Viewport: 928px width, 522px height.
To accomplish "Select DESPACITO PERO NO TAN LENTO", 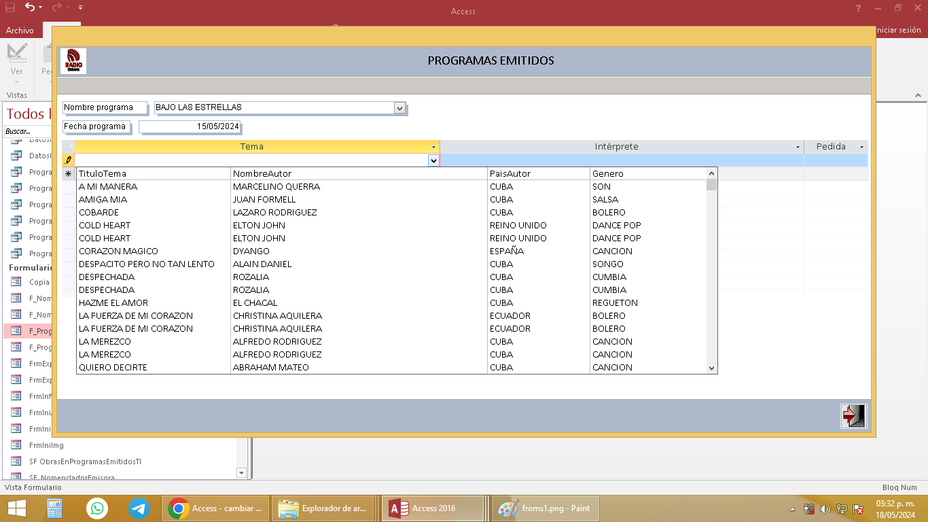I will point(147,264).
